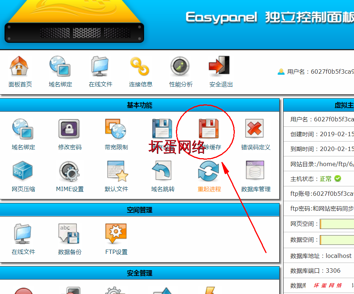
Task: Click the 数据备份 text label
Action: coord(70,252)
